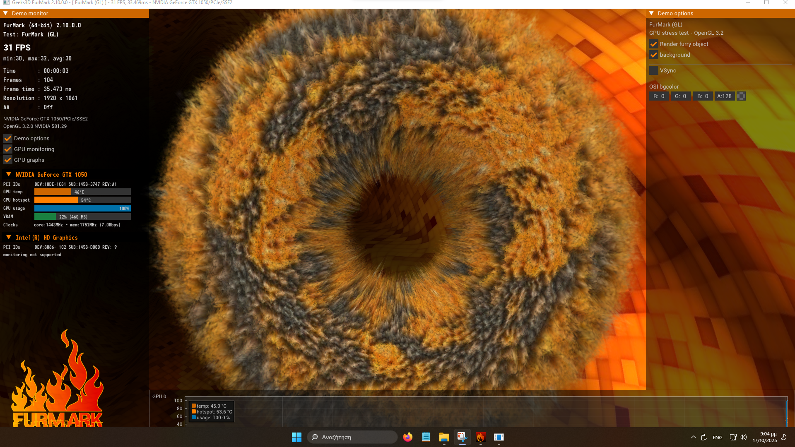
Task: Click the OSI bgcolor checkerboard preview icon
Action: 741,96
